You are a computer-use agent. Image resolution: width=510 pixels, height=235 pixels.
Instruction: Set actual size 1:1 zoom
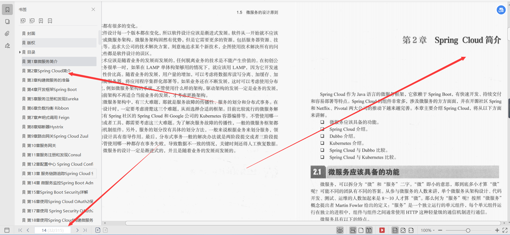point(395,230)
